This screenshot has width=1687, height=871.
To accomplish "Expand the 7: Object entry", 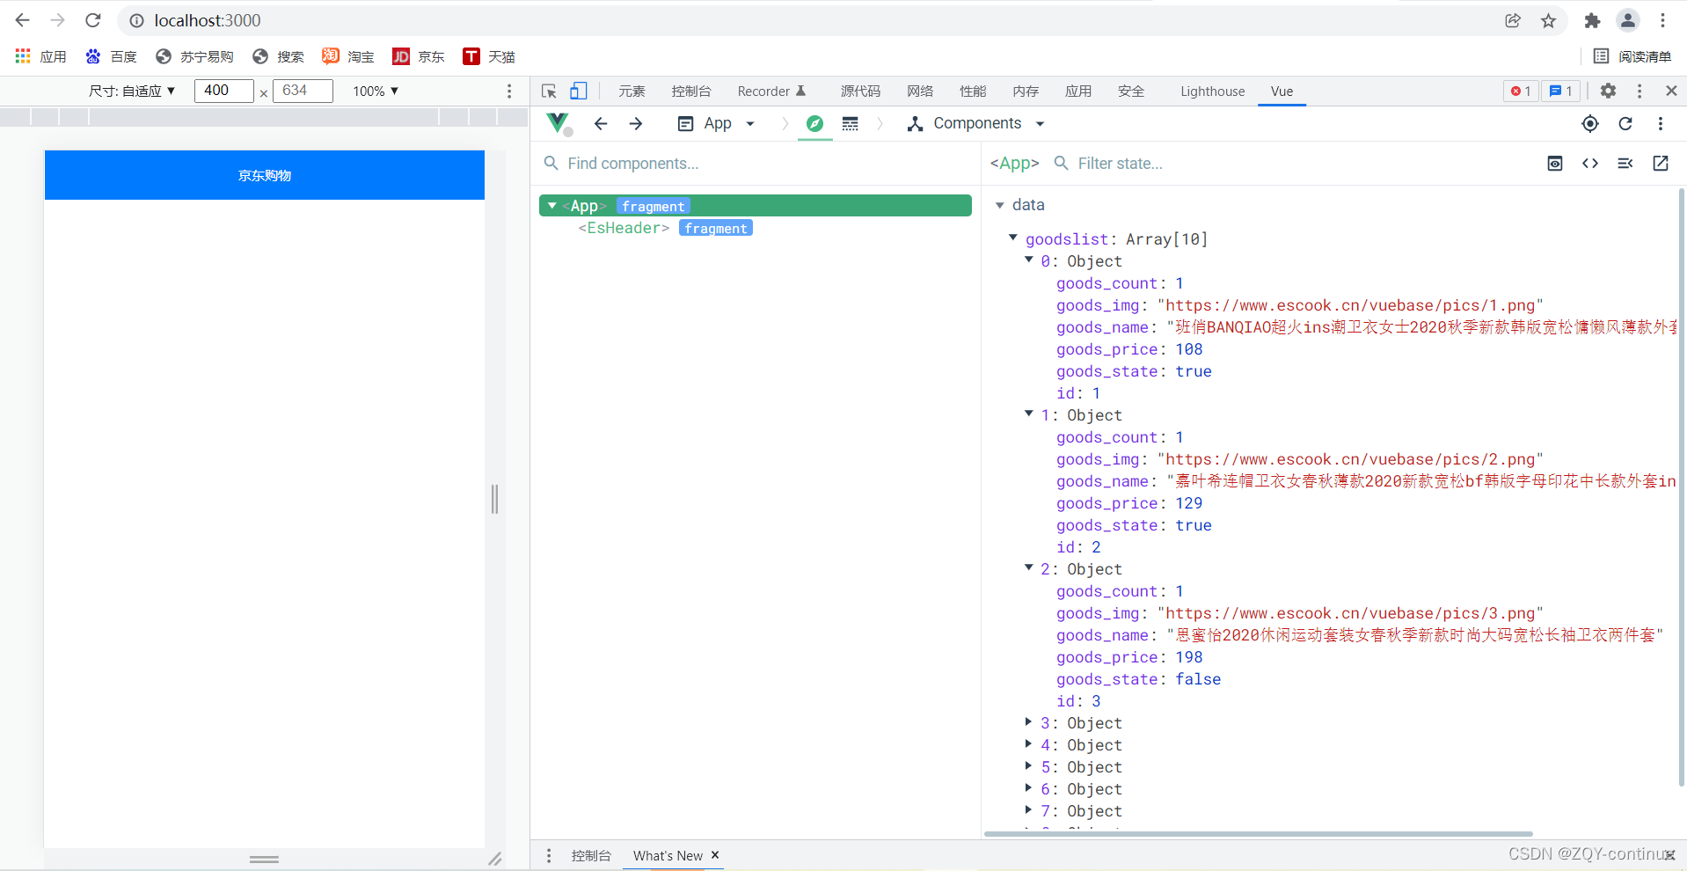I will (x=1028, y=809).
